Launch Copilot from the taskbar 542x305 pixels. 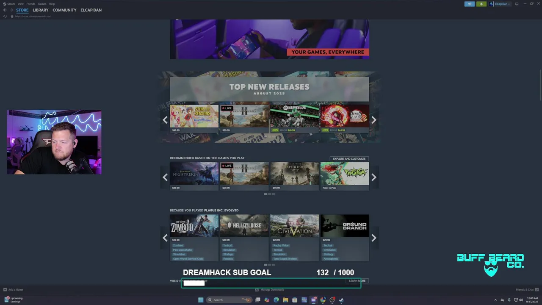click(267, 300)
